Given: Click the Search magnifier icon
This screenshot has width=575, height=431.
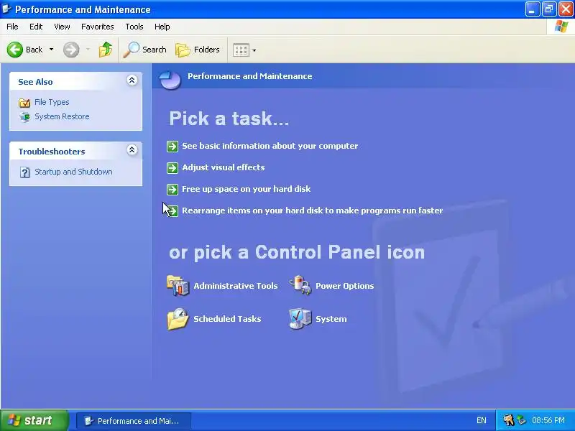Looking at the screenshot, I should [x=131, y=50].
